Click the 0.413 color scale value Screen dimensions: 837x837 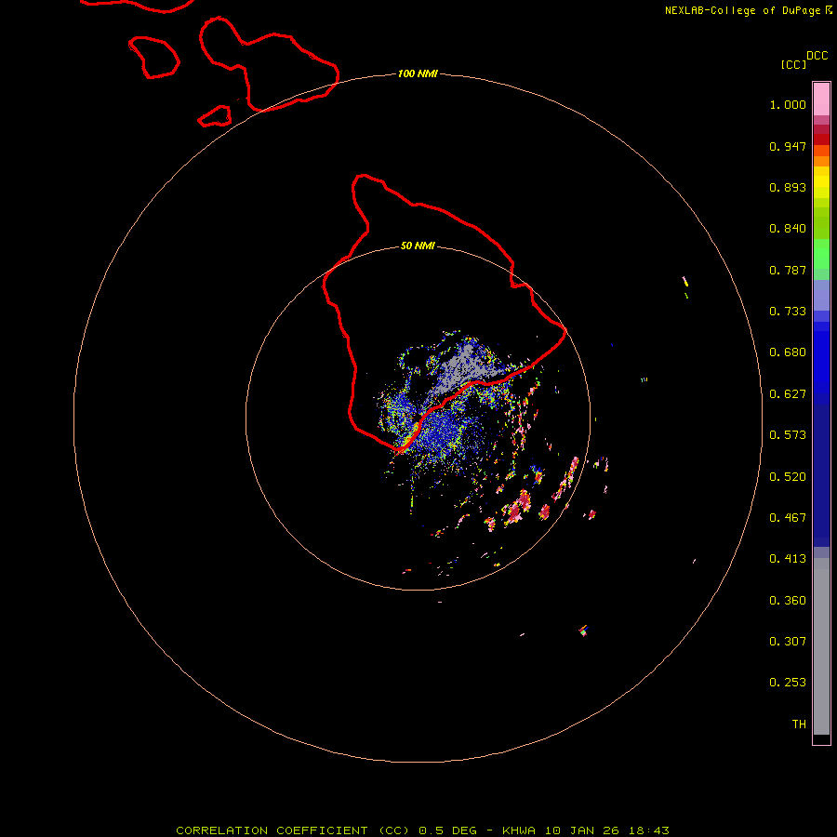click(x=788, y=559)
